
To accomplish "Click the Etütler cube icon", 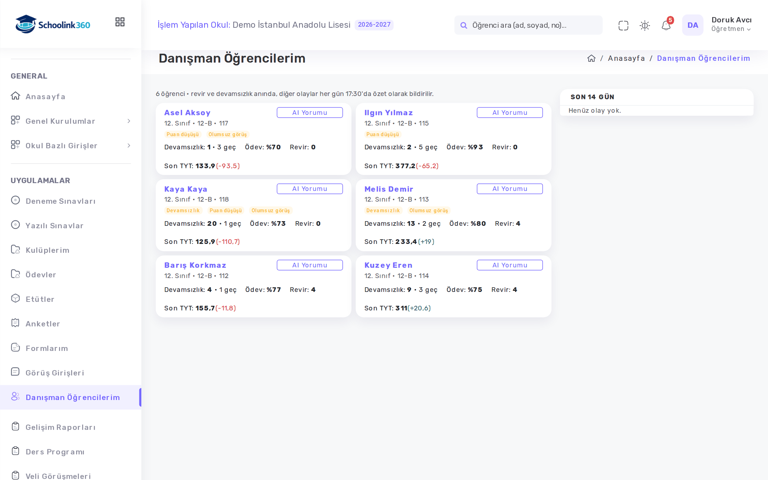I will pyautogui.click(x=15, y=298).
